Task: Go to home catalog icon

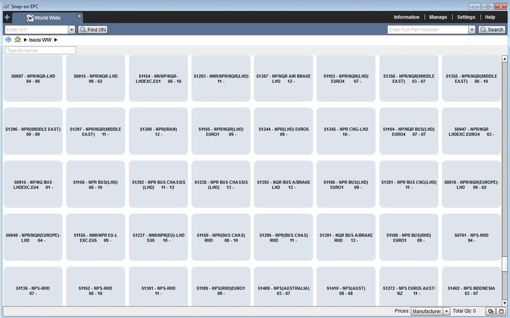Action: coord(18,39)
